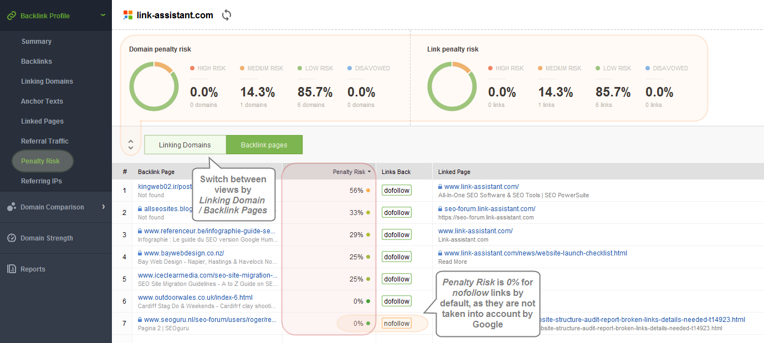
Task: Open the Reports module
Action: point(33,269)
